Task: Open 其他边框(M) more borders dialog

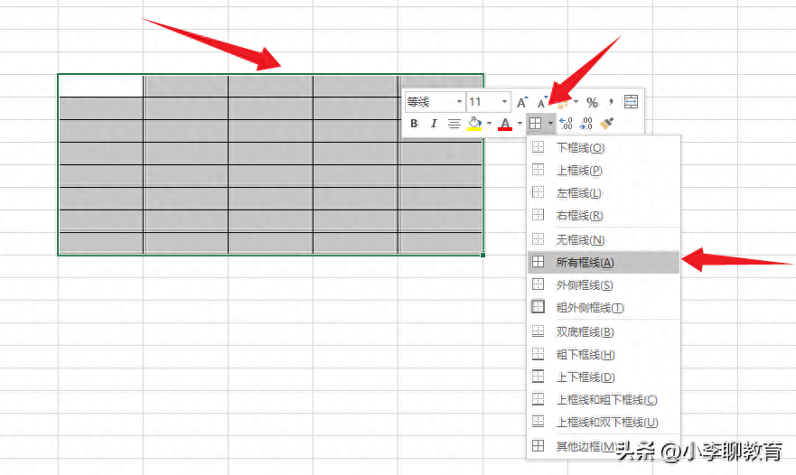Action: coord(604,447)
